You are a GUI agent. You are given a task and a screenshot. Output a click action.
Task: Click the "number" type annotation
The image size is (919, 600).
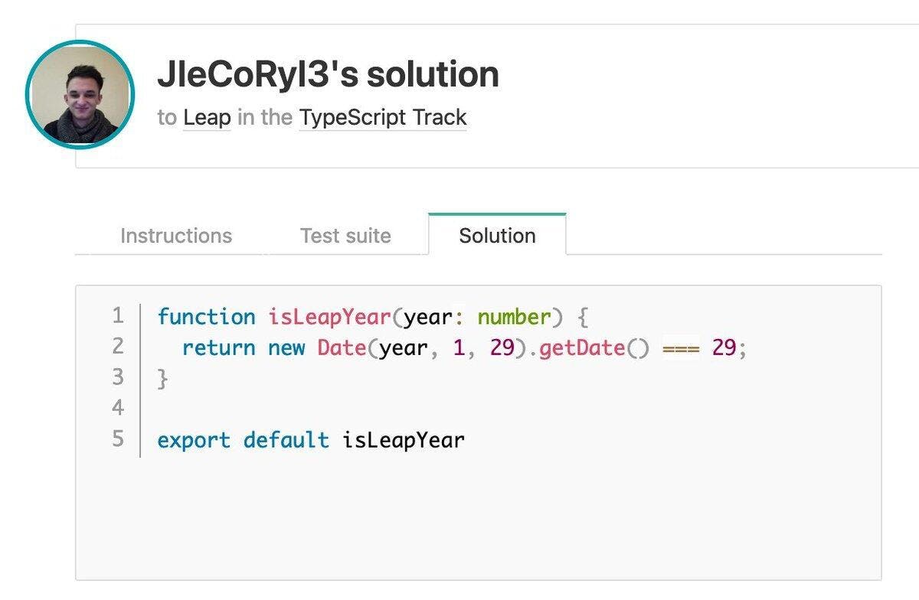[x=515, y=317]
